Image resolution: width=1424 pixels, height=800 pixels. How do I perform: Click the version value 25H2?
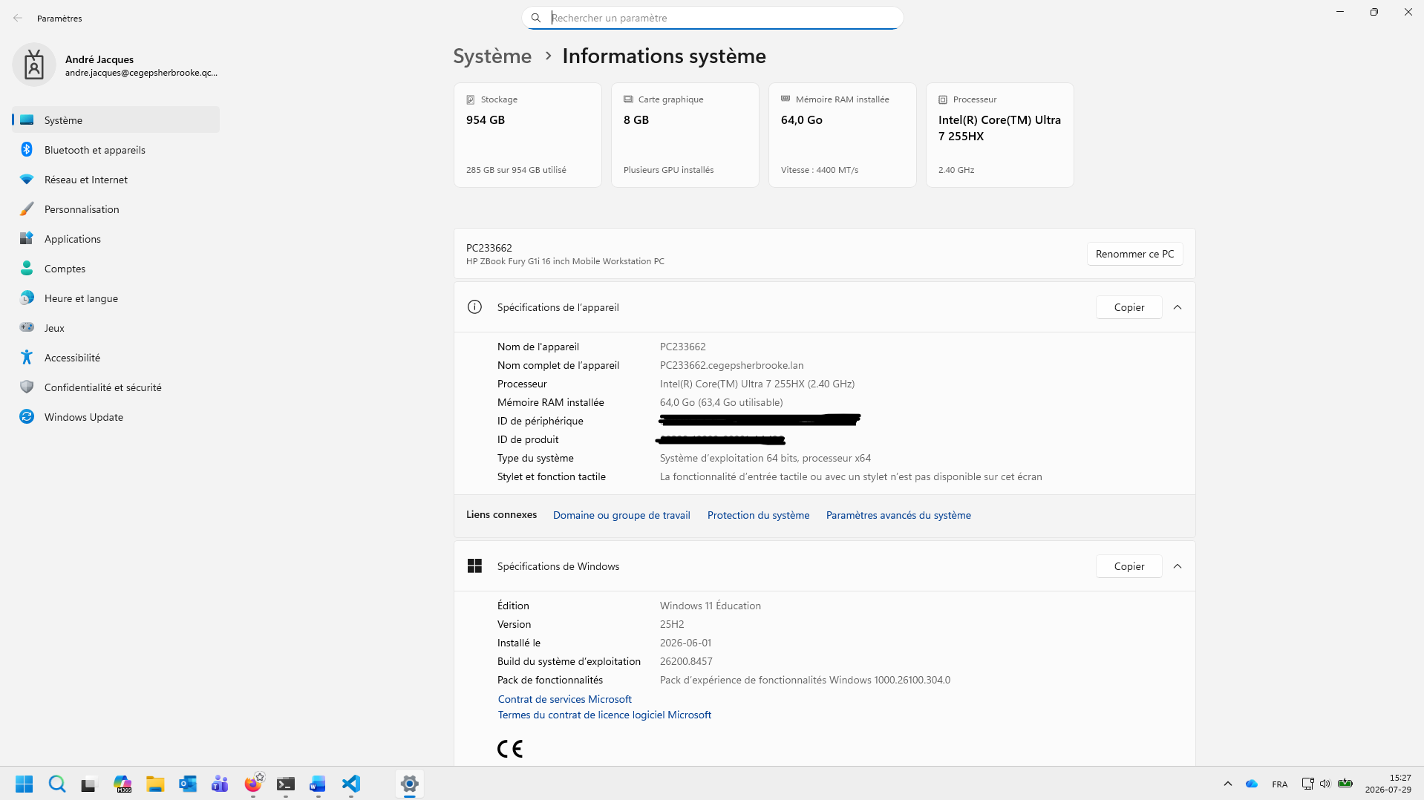pyautogui.click(x=672, y=624)
